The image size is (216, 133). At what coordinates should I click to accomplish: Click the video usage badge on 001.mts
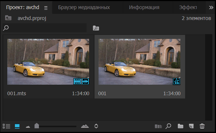(x=77, y=81)
